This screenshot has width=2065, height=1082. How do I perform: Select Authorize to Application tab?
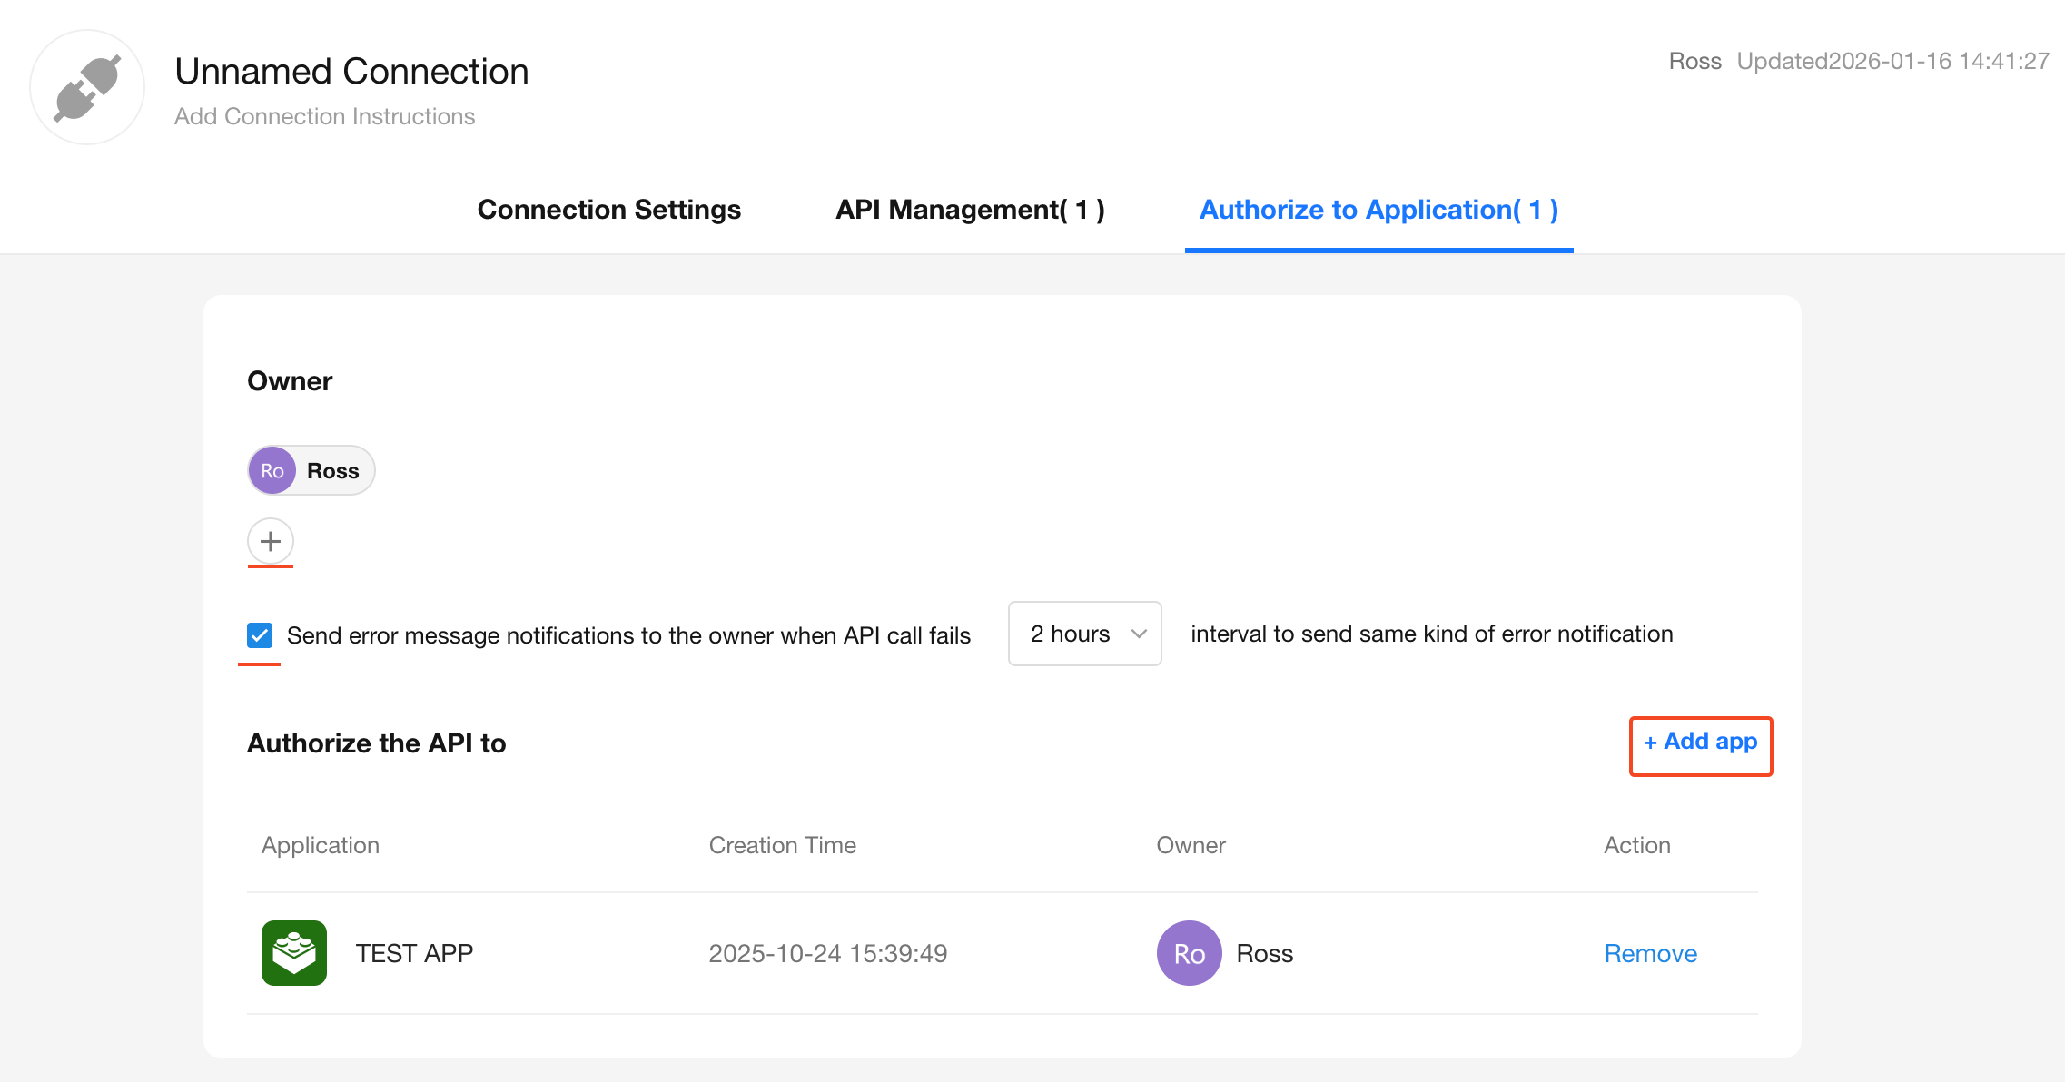coord(1378,210)
